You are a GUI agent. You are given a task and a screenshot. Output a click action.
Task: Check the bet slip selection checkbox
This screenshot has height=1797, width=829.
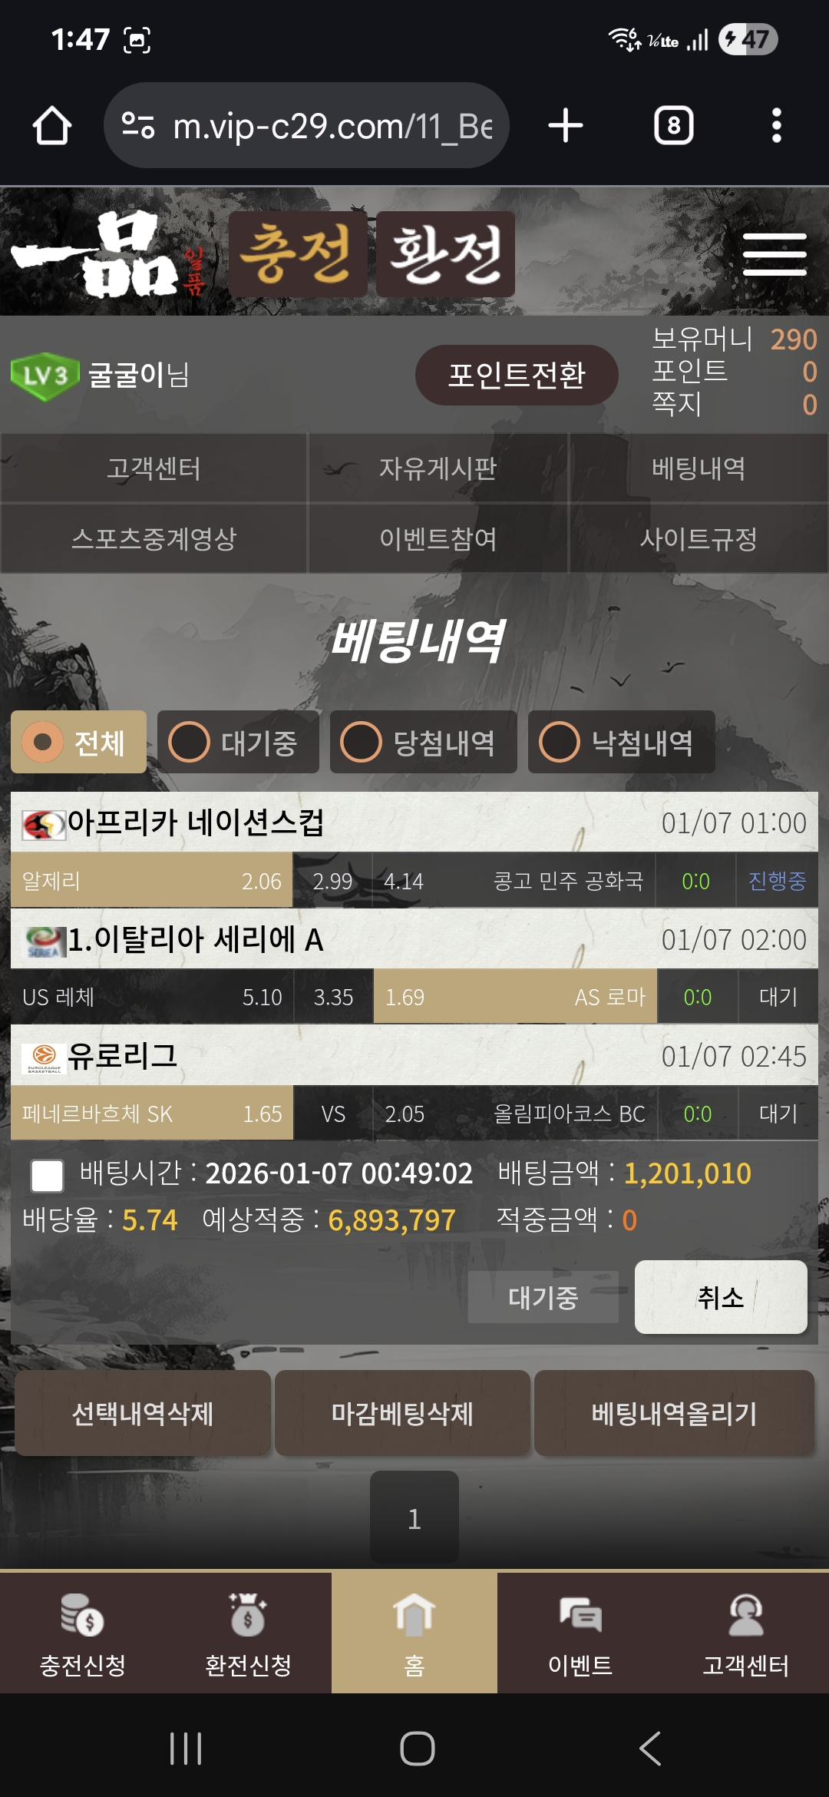coord(47,1176)
